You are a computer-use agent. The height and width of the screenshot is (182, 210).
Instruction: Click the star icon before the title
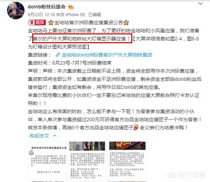coord(51,22)
